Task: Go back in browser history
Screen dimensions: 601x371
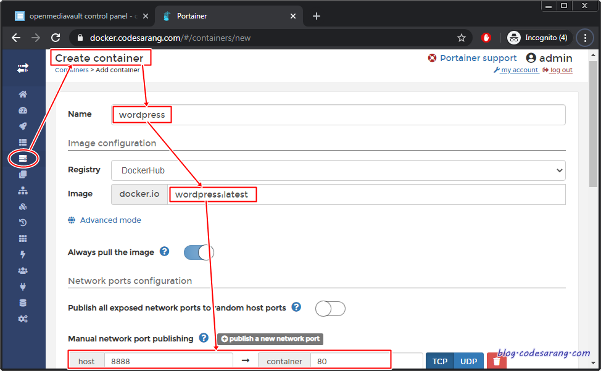Action: point(16,38)
